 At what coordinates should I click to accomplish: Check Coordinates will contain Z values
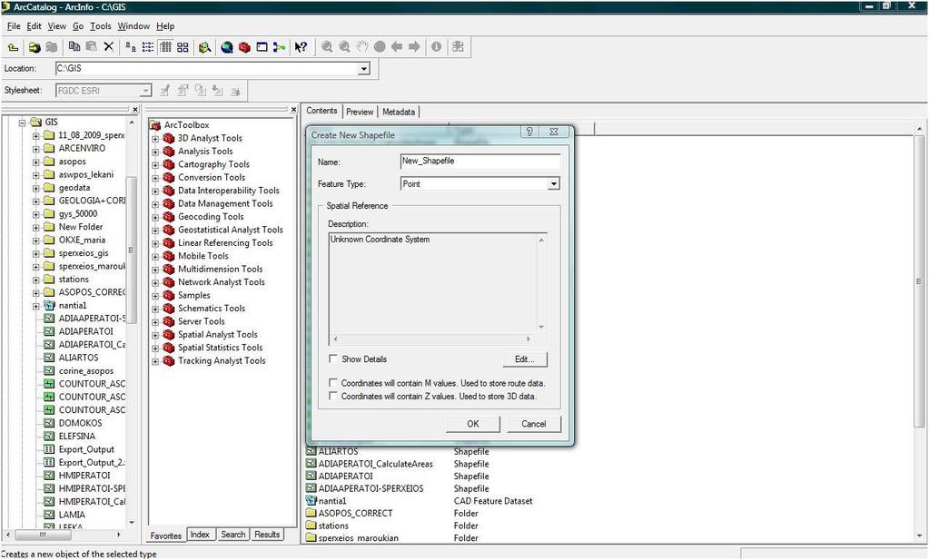tap(333, 396)
